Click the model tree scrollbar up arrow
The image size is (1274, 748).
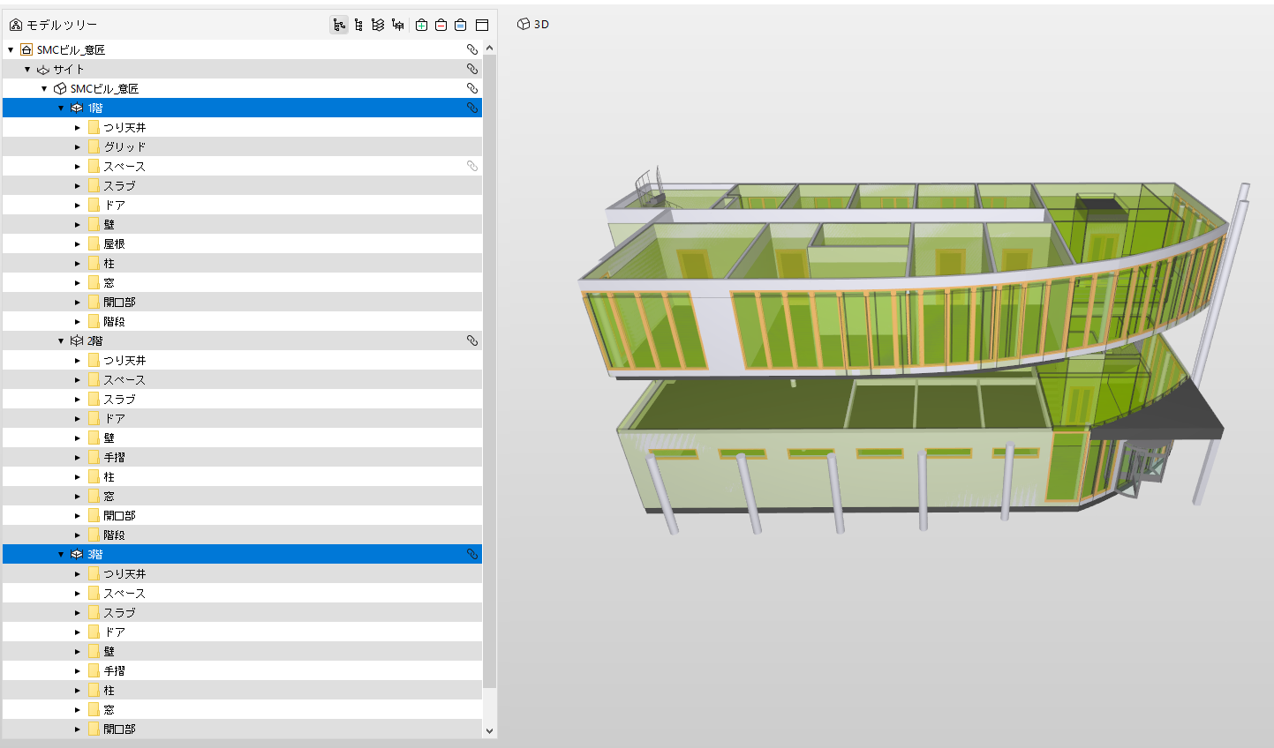(x=490, y=48)
